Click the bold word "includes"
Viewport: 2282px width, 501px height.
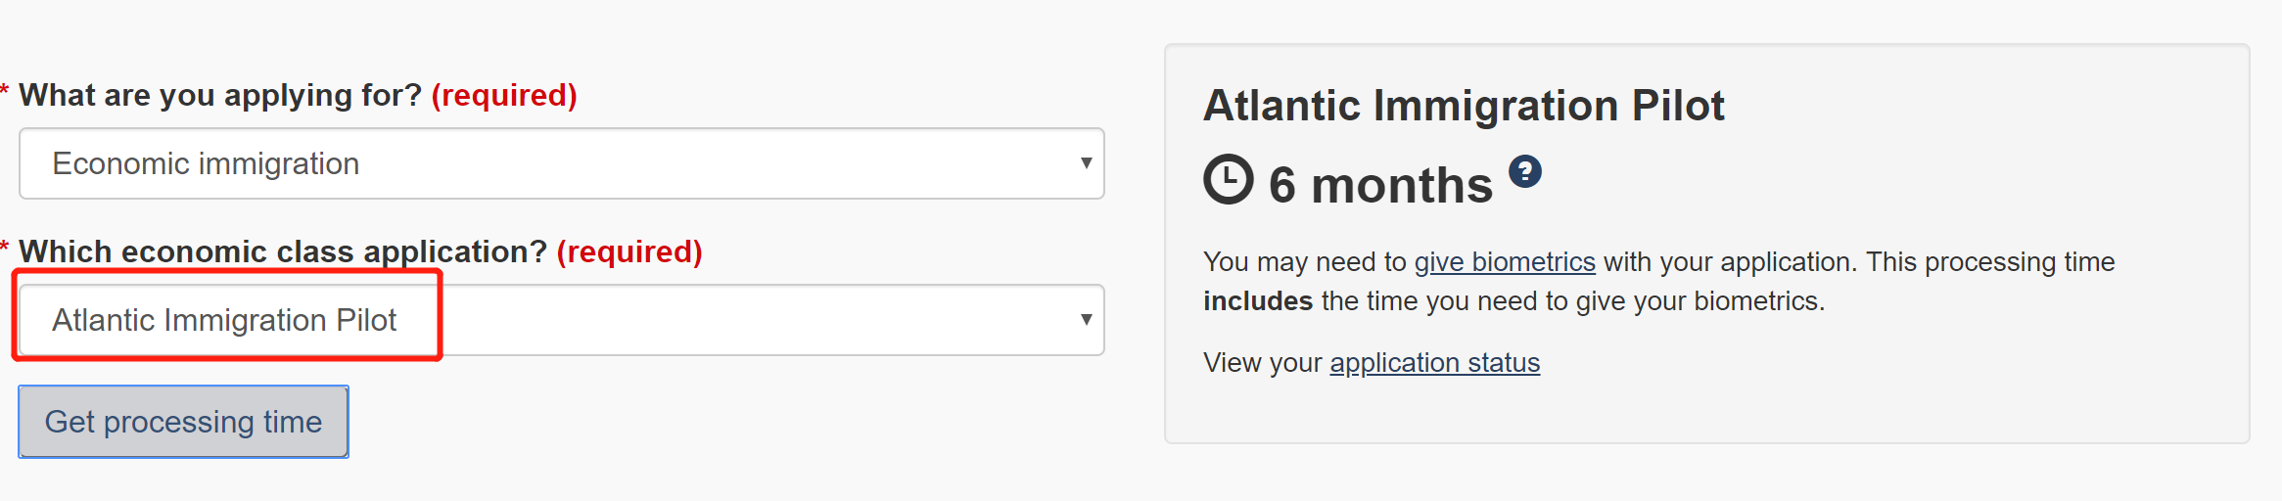(x=1258, y=301)
